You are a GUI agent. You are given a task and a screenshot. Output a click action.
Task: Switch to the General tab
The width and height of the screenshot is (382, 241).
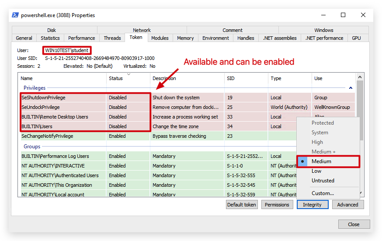pyautogui.click(x=24, y=38)
